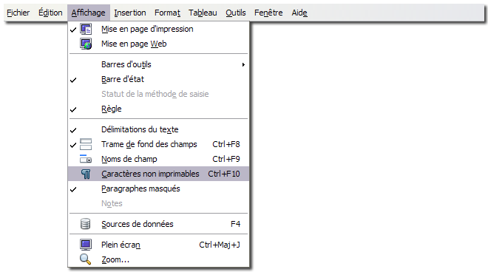This screenshot has height=272, width=488.
Task: Toggle the Barre d'état checkmark
Action: (73, 81)
